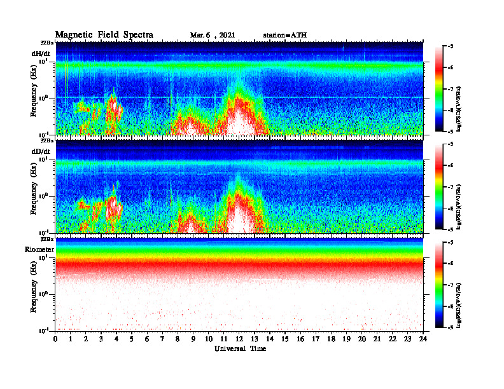504x389 pixels.
Task: Click the "dH/dt" panel label
Action: (x=41, y=53)
